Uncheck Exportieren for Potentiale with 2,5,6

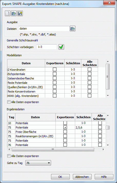(x=65, y=127)
